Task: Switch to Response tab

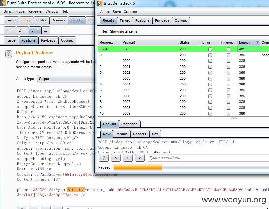Action: tap(129, 124)
